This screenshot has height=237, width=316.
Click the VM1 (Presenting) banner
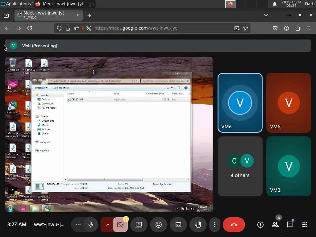pyautogui.click(x=158, y=46)
